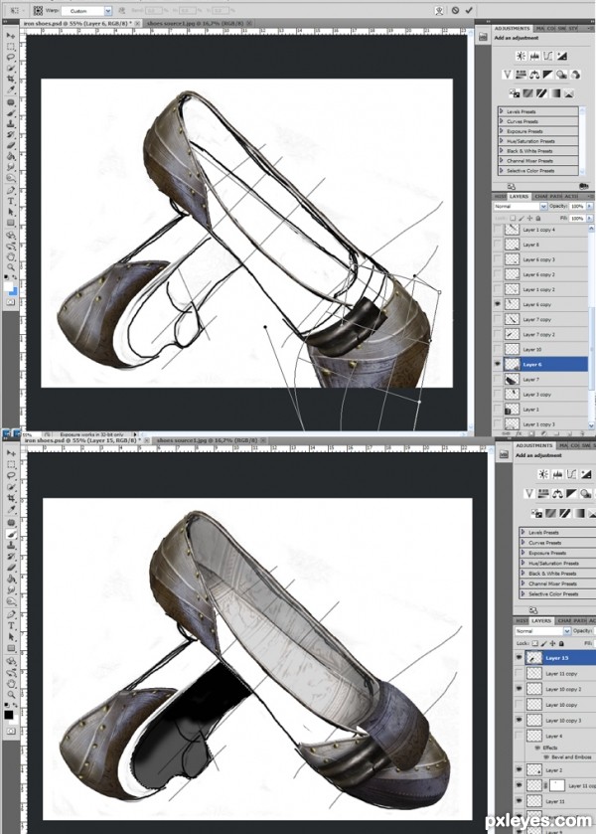Open the History tab in lower panel group

tap(522, 620)
